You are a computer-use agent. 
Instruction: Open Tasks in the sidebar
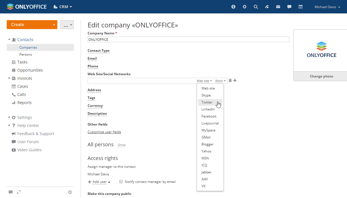22,62
